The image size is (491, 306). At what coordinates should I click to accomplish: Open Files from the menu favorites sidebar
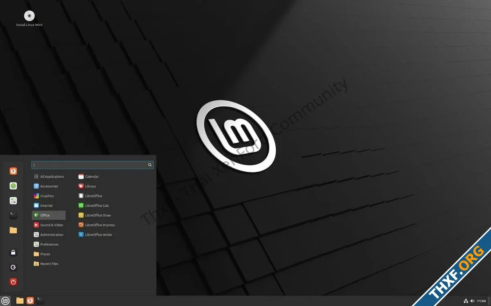pos(14,230)
